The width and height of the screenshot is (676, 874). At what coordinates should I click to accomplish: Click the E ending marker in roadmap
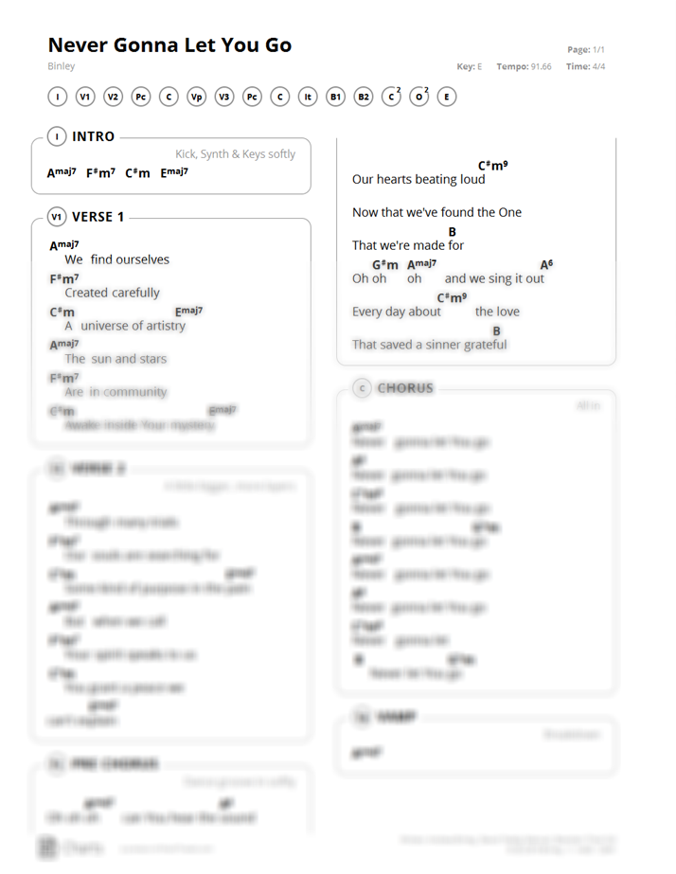tap(447, 97)
